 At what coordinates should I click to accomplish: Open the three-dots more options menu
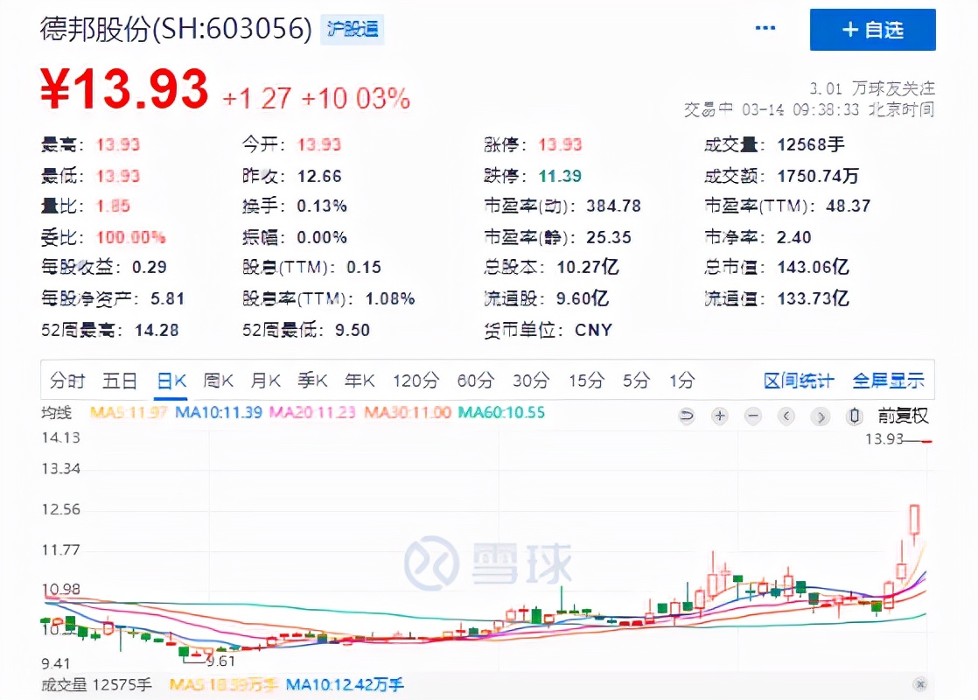(765, 28)
